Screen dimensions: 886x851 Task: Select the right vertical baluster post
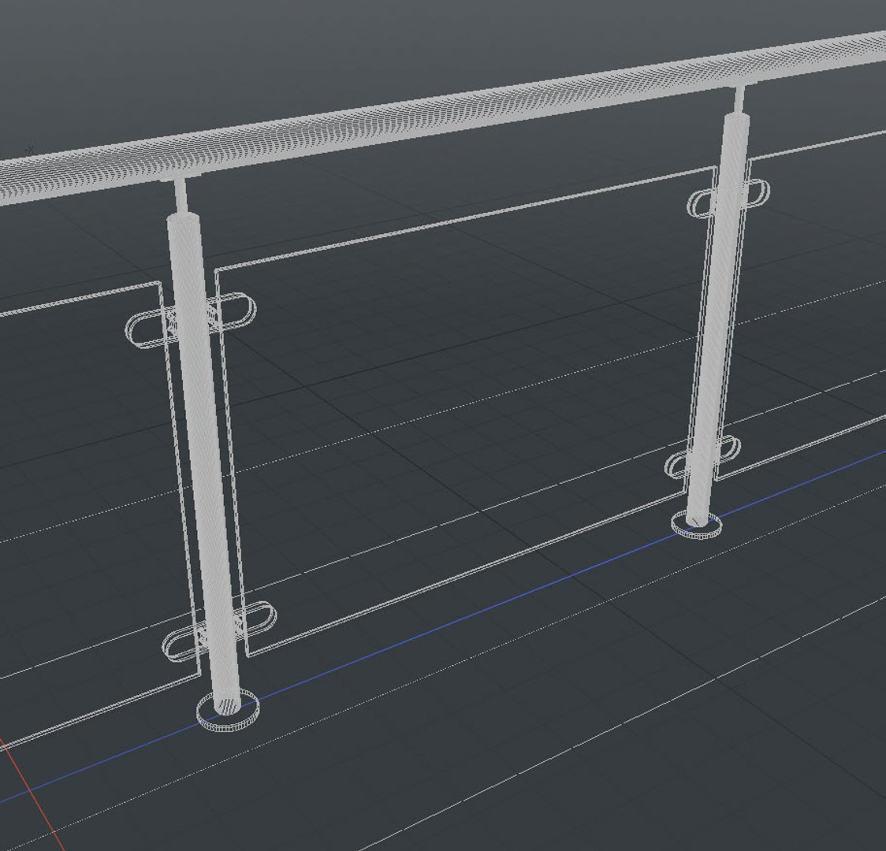point(717,319)
